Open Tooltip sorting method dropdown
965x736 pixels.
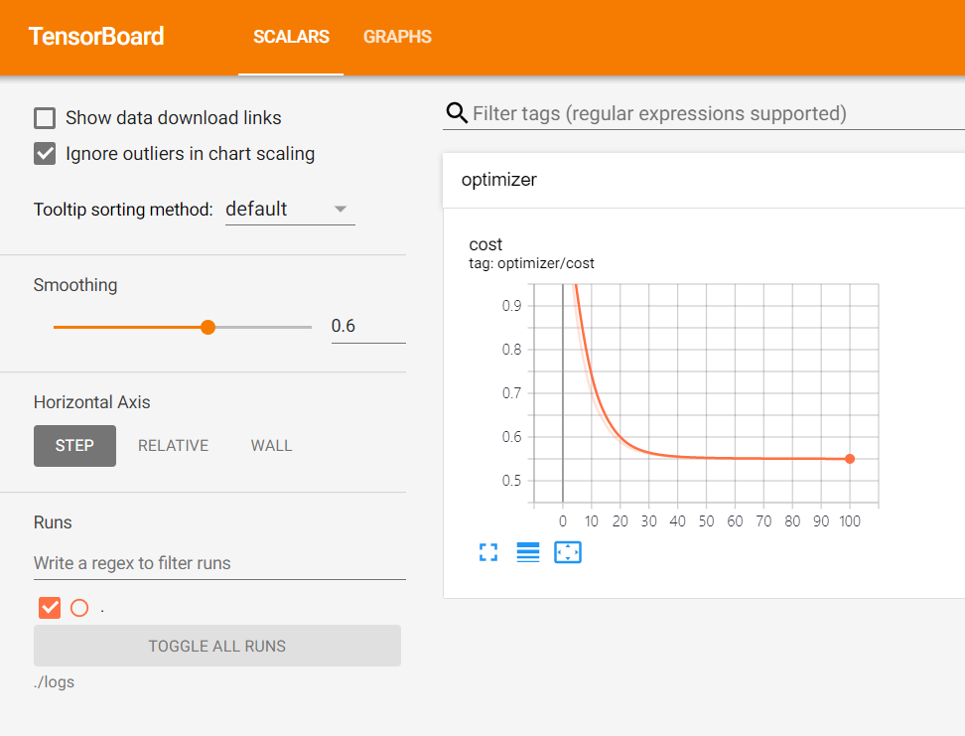click(x=290, y=210)
